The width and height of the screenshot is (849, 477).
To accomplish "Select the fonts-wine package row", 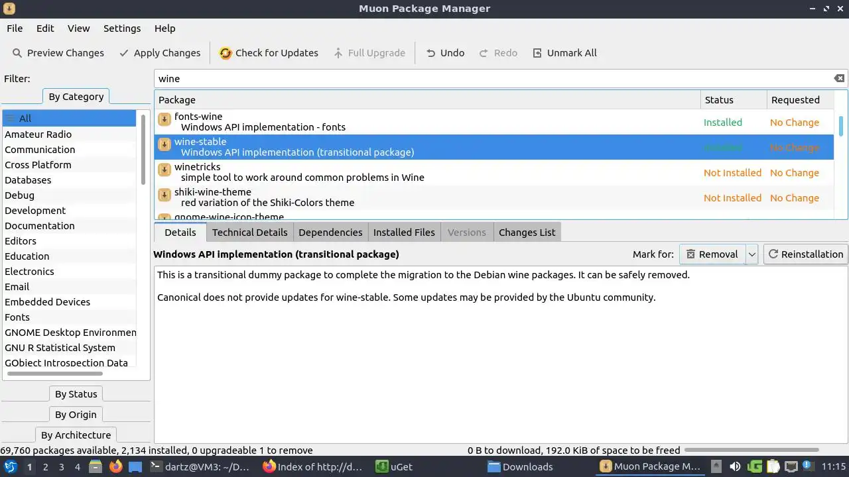I will [494, 122].
